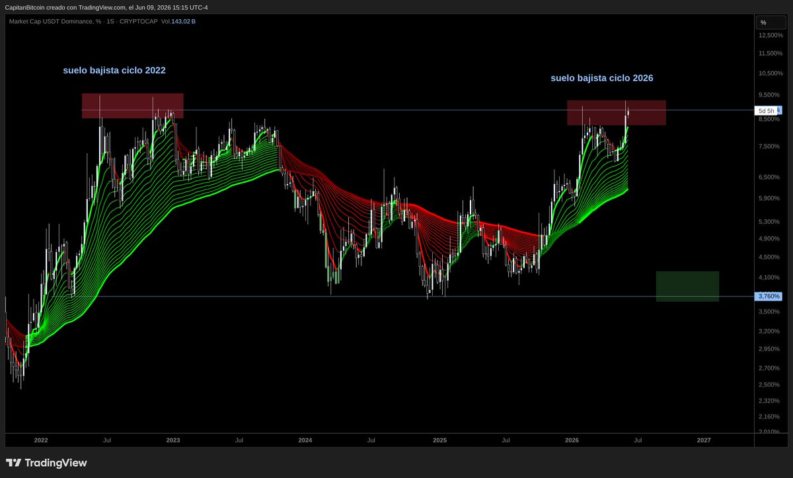This screenshot has width=793, height=478.
Task: Click the 9,500% price axis label
Action: point(769,95)
